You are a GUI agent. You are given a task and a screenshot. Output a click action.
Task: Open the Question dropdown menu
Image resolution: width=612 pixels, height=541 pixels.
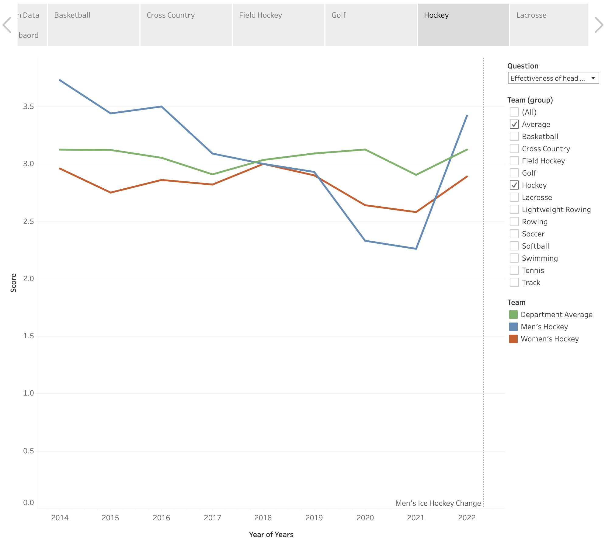click(553, 78)
